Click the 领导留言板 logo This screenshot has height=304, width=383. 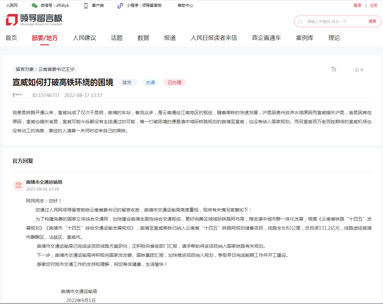pos(34,20)
